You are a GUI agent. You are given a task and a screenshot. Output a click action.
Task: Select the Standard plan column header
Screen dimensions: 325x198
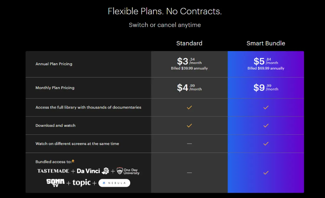189,43
